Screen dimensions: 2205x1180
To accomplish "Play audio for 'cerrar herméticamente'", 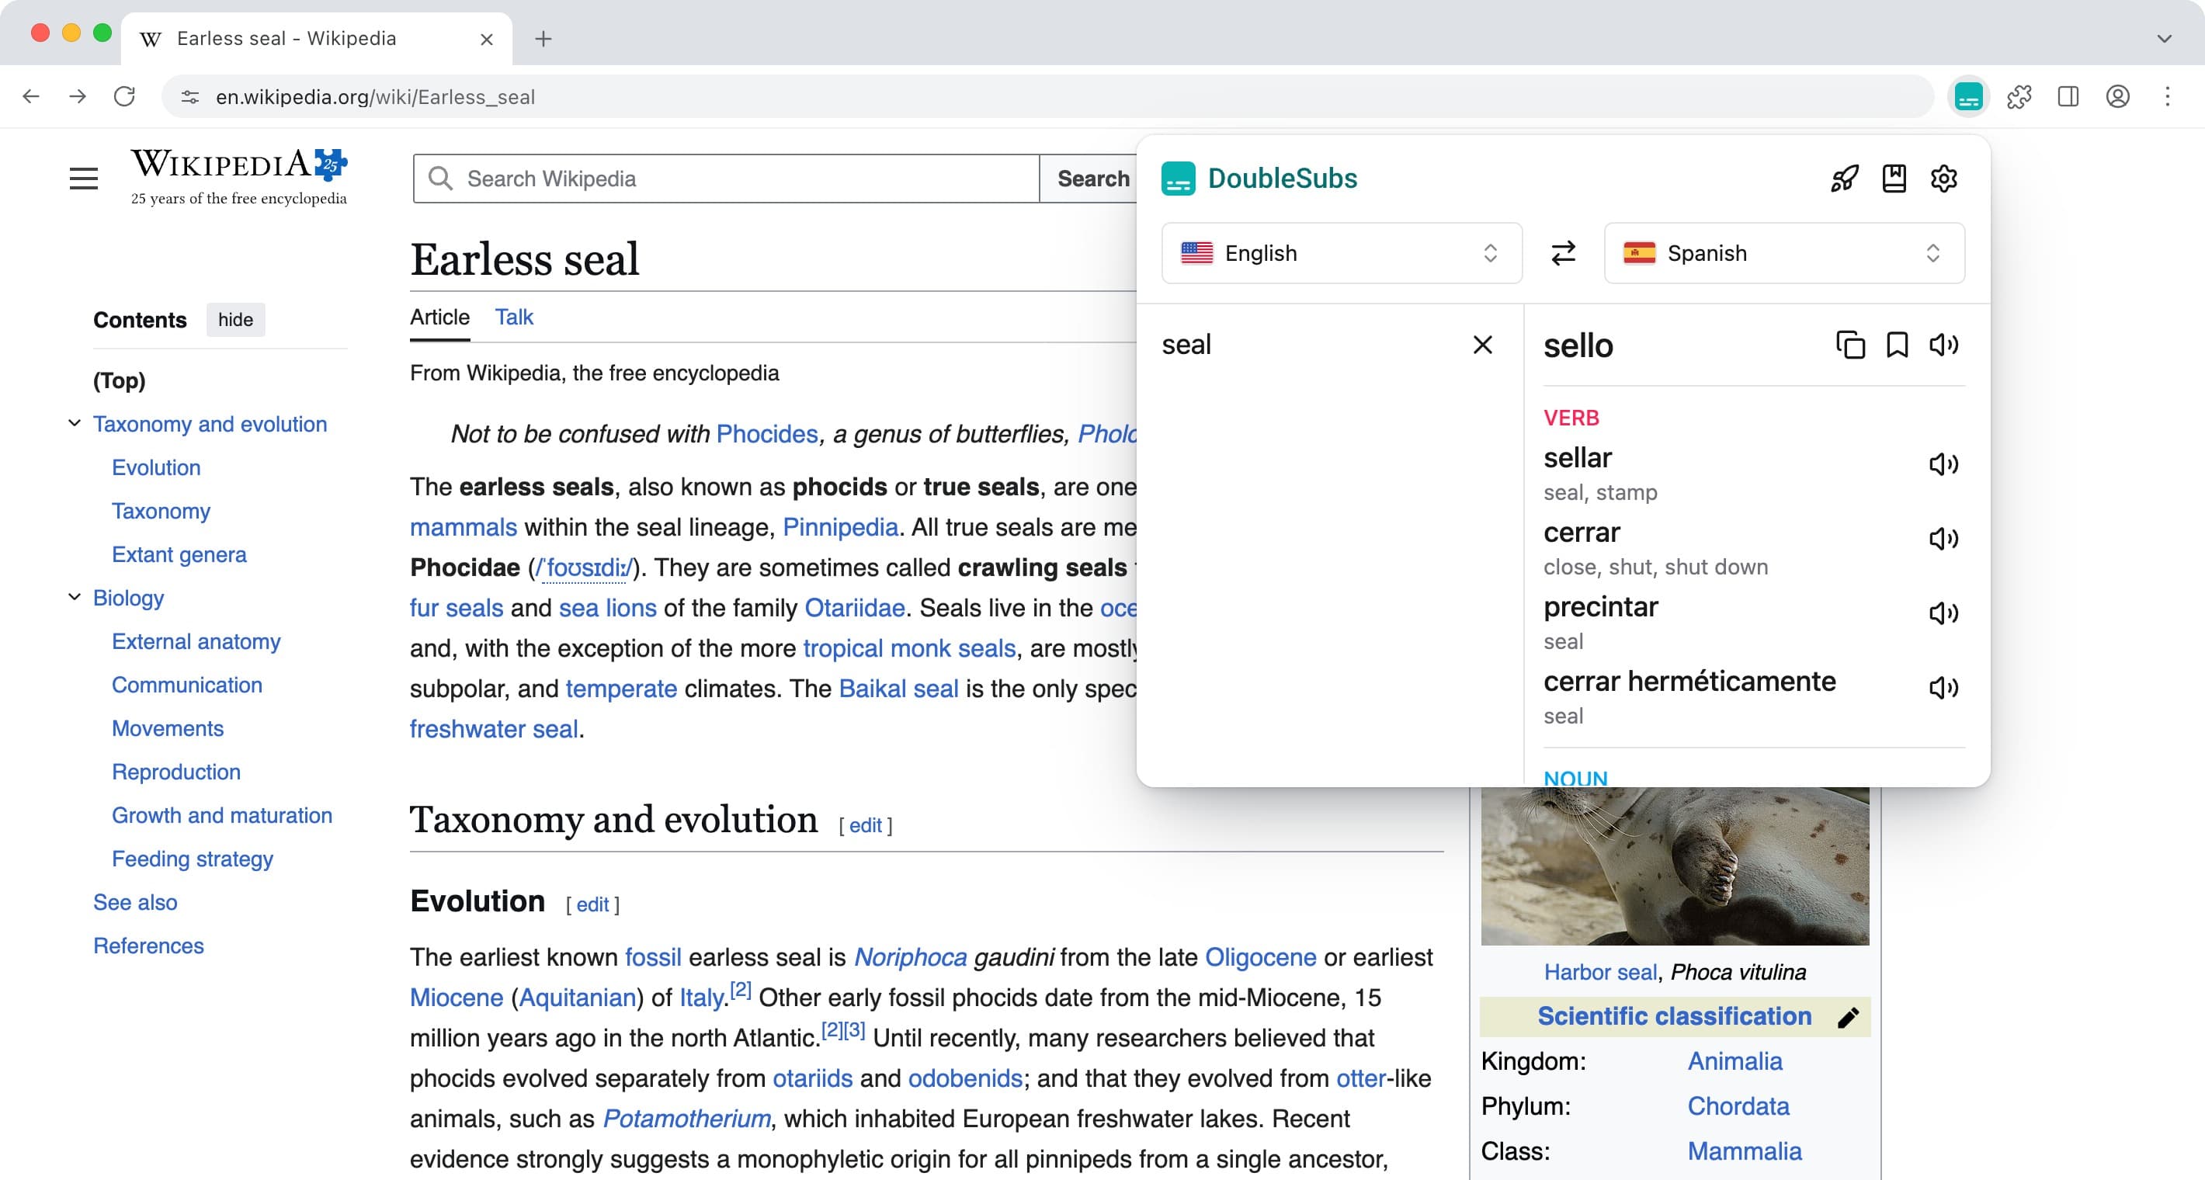I will coord(1943,687).
